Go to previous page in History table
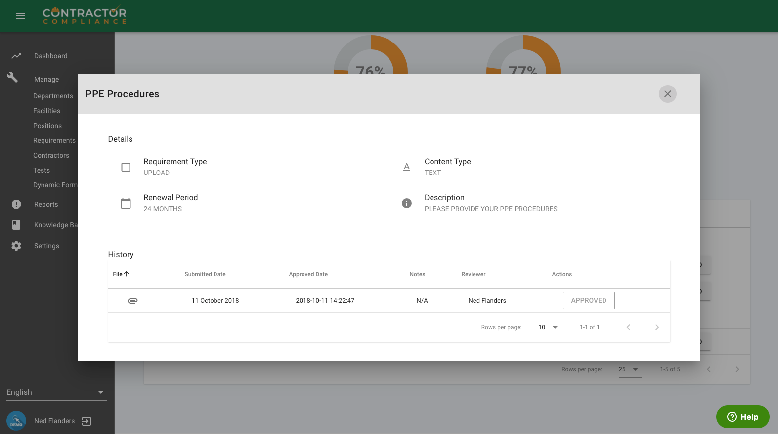This screenshot has width=778, height=434. tap(628, 327)
